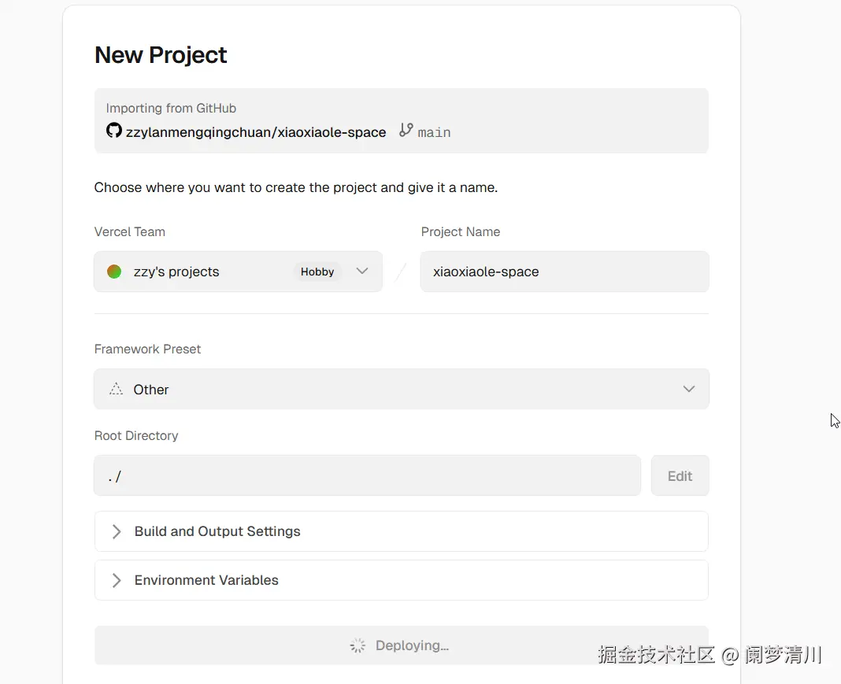Click the Hobby plan badge
The width and height of the screenshot is (841, 684).
point(317,272)
